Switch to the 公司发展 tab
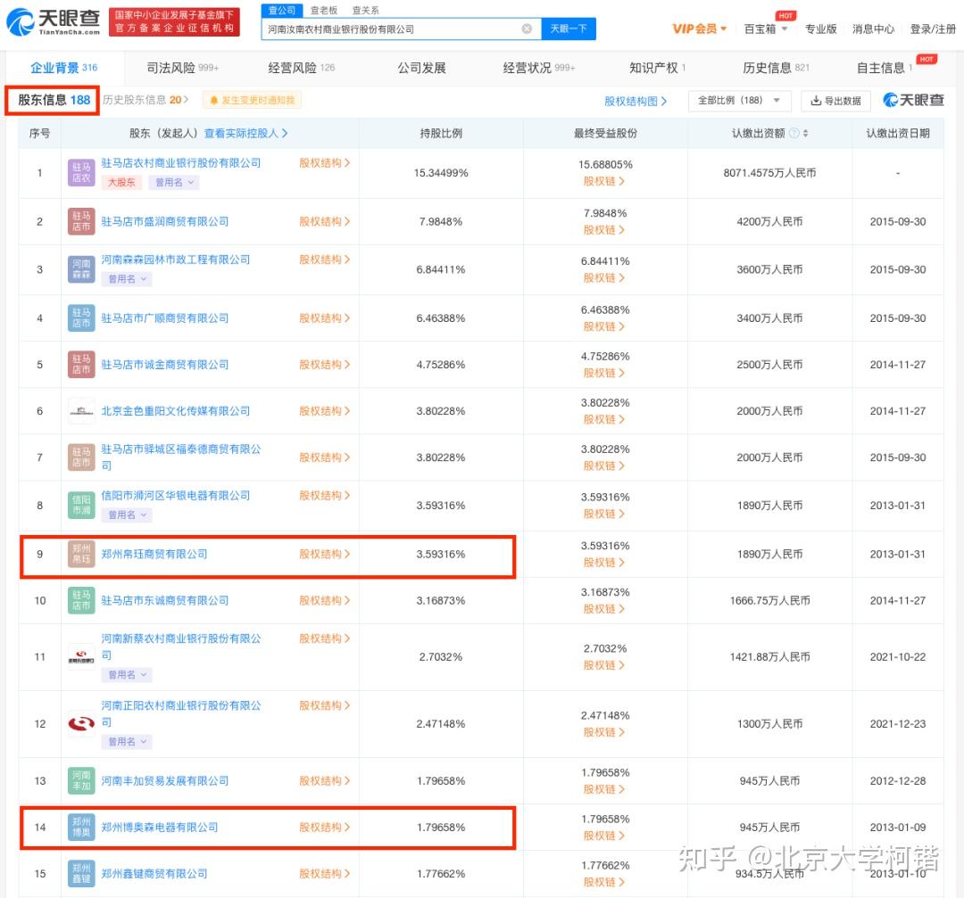 pos(421,68)
